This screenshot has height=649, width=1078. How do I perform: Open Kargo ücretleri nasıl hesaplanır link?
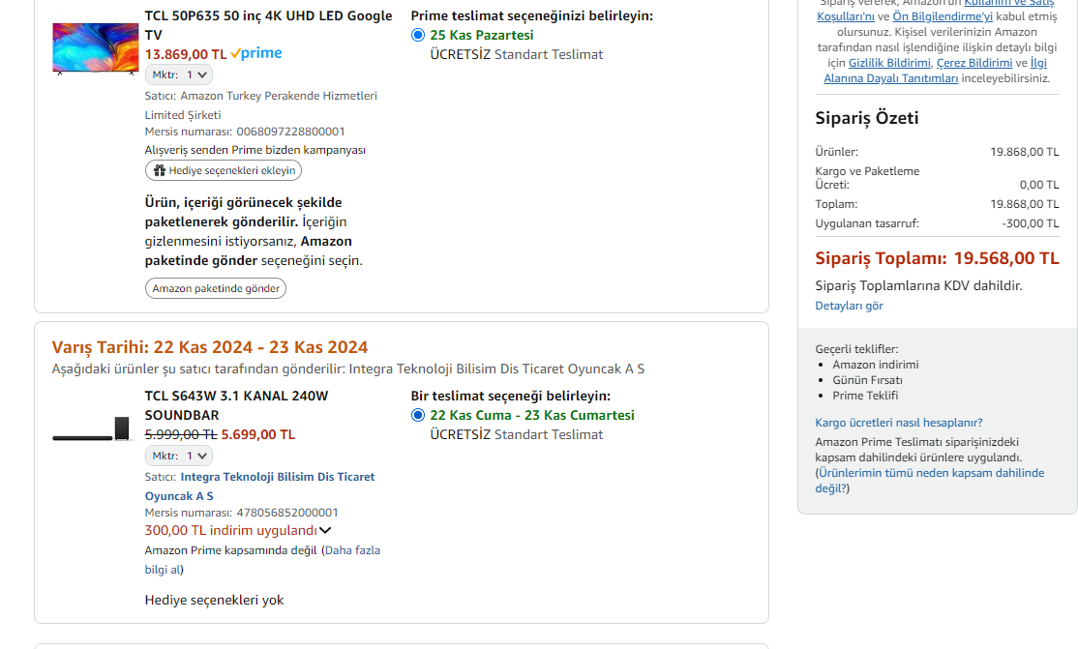coord(898,423)
